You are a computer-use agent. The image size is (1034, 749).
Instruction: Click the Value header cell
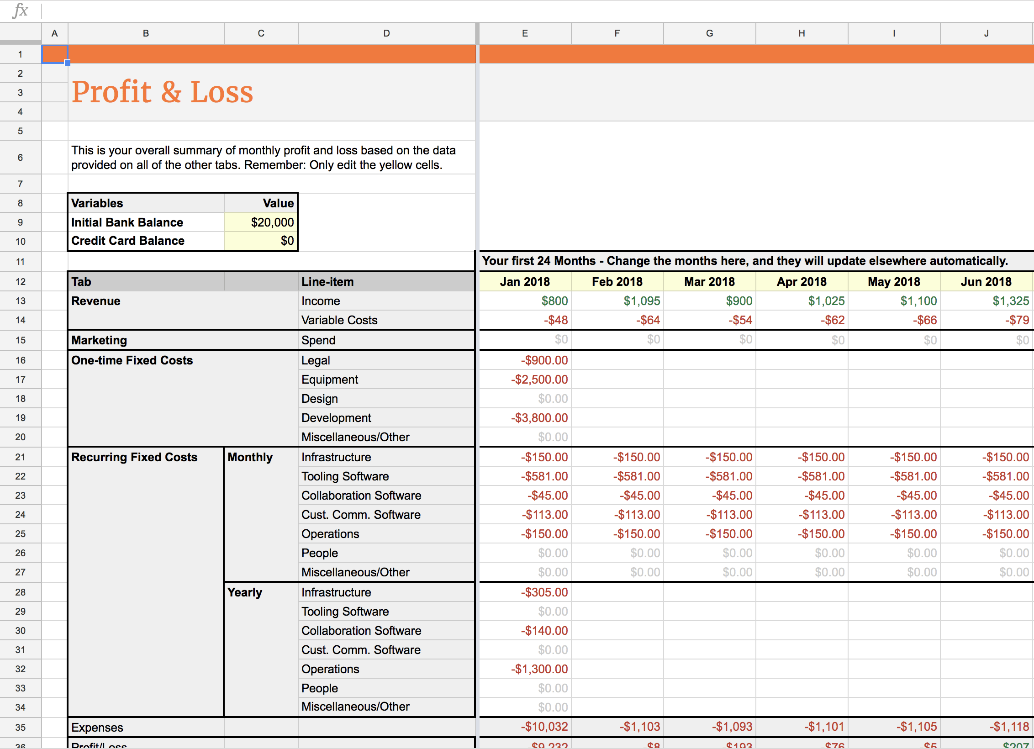pos(261,203)
